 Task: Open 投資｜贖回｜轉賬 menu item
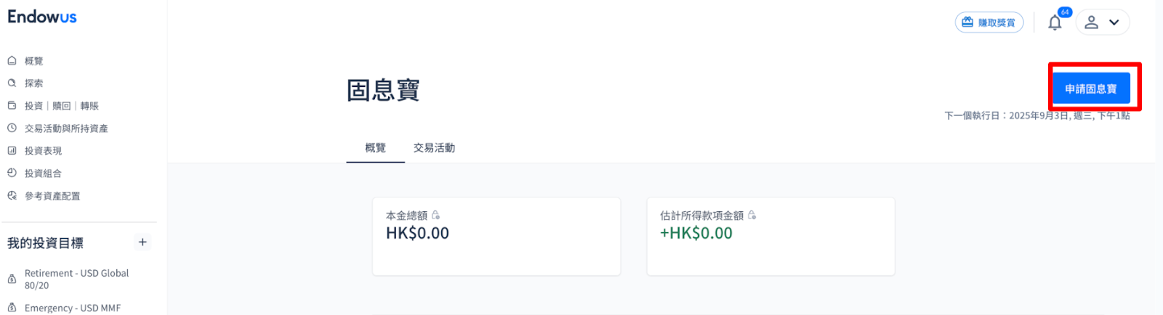tap(61, 106)
